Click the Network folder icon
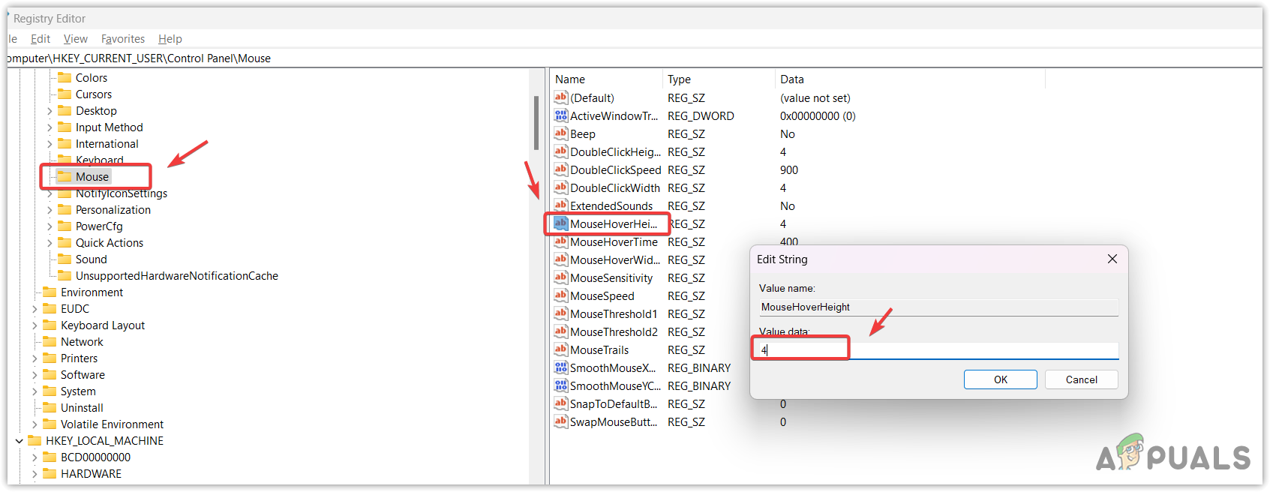Screen dimensions: 1270x492 (50, 341)
